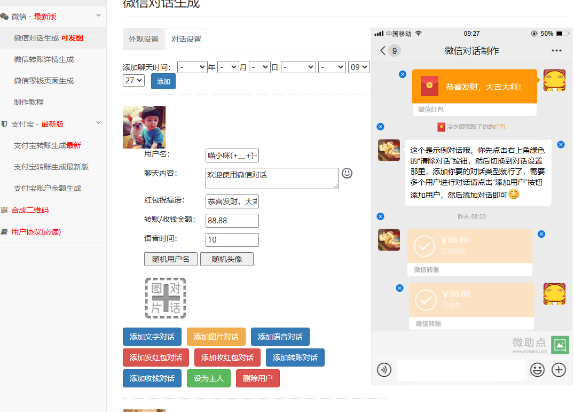Click the red 删除用户 button
Screen dimensions: 574x412
pyautogui.click(x=258, y=378)
